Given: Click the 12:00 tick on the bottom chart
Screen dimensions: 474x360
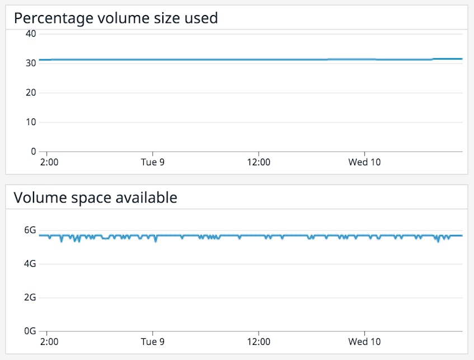Looking at the screenshot, I should 259,342.
